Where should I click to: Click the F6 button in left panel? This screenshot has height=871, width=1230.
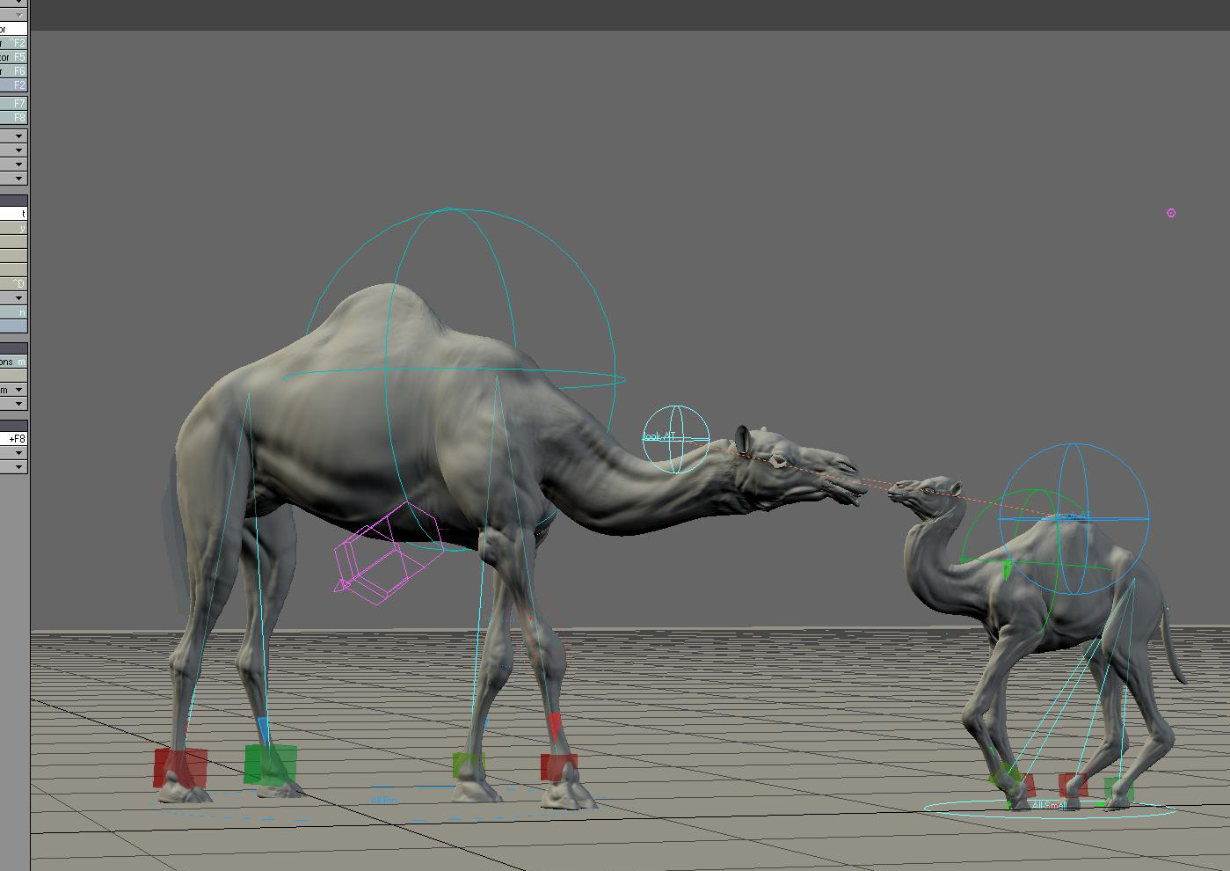pos(13,70)
